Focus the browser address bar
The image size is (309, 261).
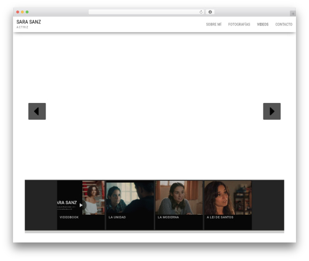(146, 12)
